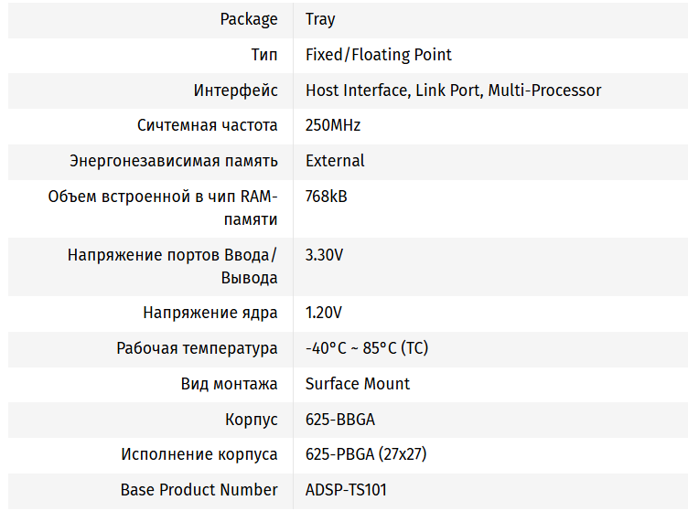Select the "Напряжение ядра" label
688x511 pixels.
pyautogui.click(x=210, y=313)
